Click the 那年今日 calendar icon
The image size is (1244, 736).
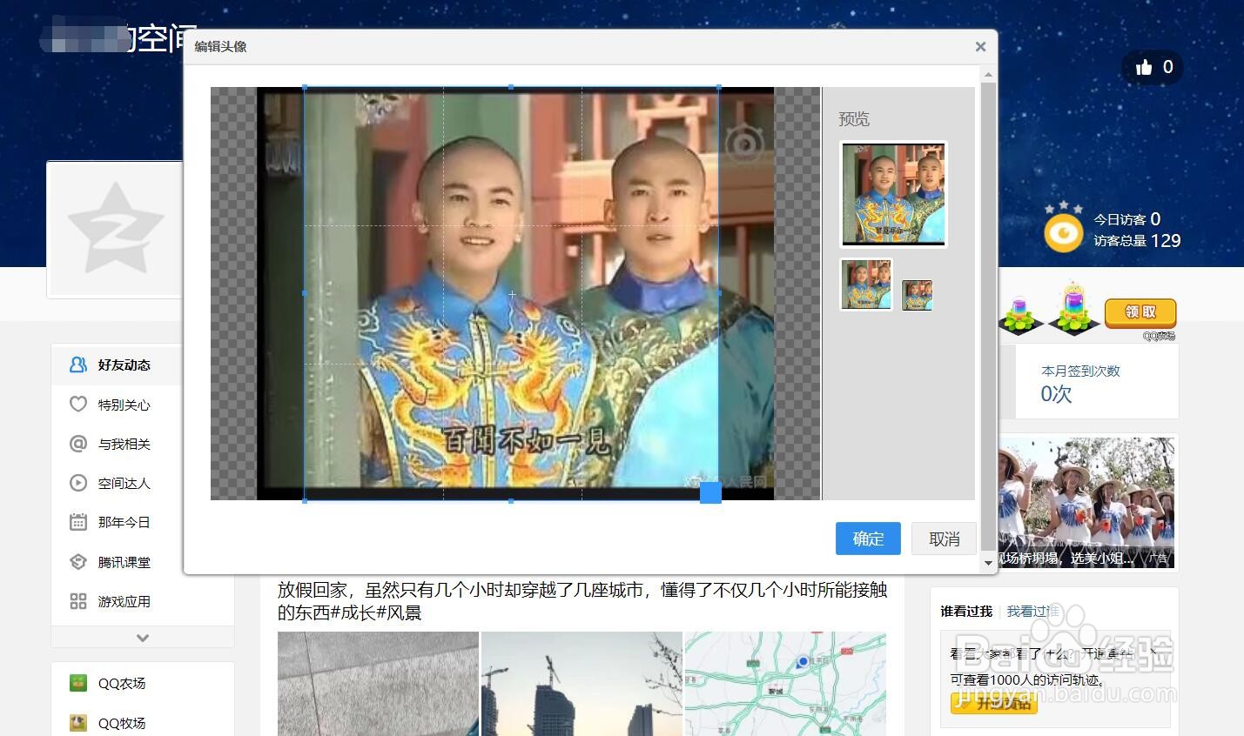click(78, 522)
